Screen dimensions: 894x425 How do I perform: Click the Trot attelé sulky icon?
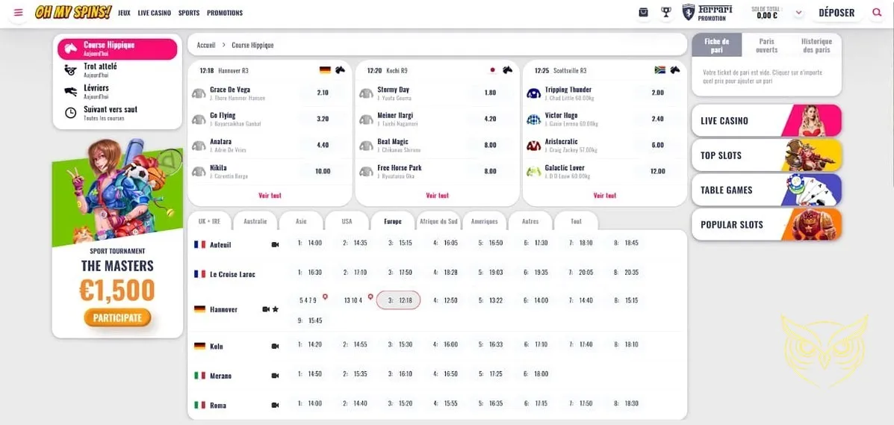[70, 70]
